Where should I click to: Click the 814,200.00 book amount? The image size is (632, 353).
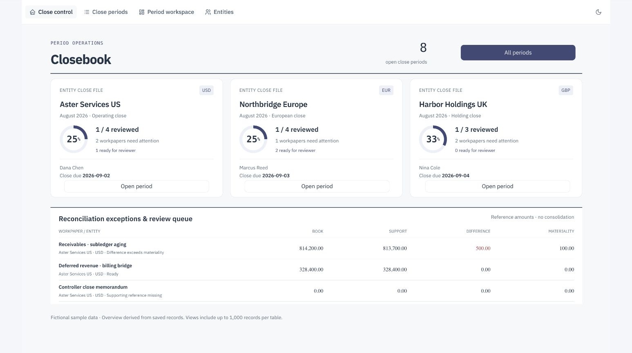(311, 248)
